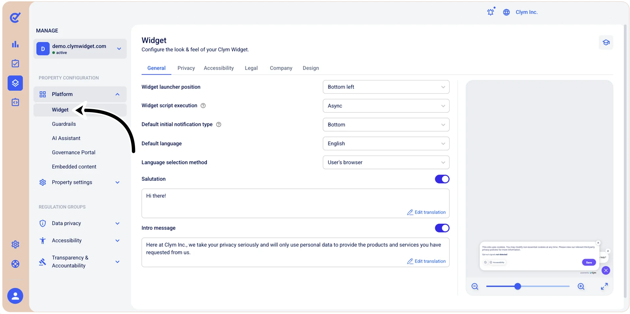Select the layers manage sidebar icon
Screen dimensions: 630x314
coord(15,83)
